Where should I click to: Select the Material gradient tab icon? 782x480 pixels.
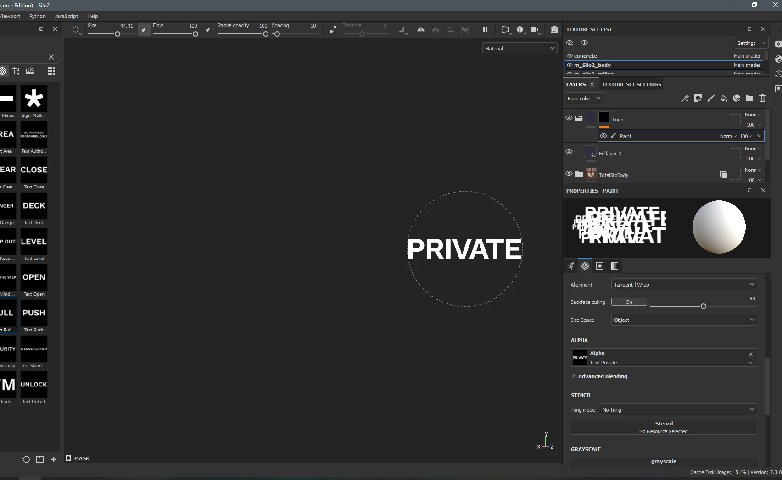[x=614, y=266]
